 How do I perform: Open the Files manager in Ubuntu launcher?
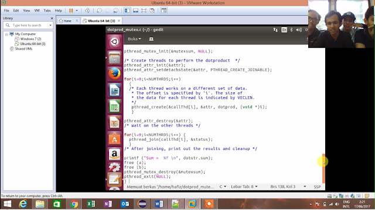(x=114, y=58)
